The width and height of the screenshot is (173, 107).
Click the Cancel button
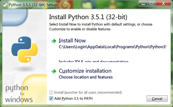pos(157,99)
